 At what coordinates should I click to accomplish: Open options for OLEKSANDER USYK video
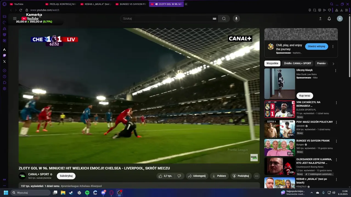(x=336, y=160)
